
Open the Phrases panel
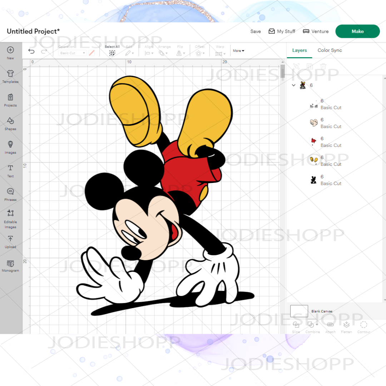pyautogui.click(x=10, y=194)
